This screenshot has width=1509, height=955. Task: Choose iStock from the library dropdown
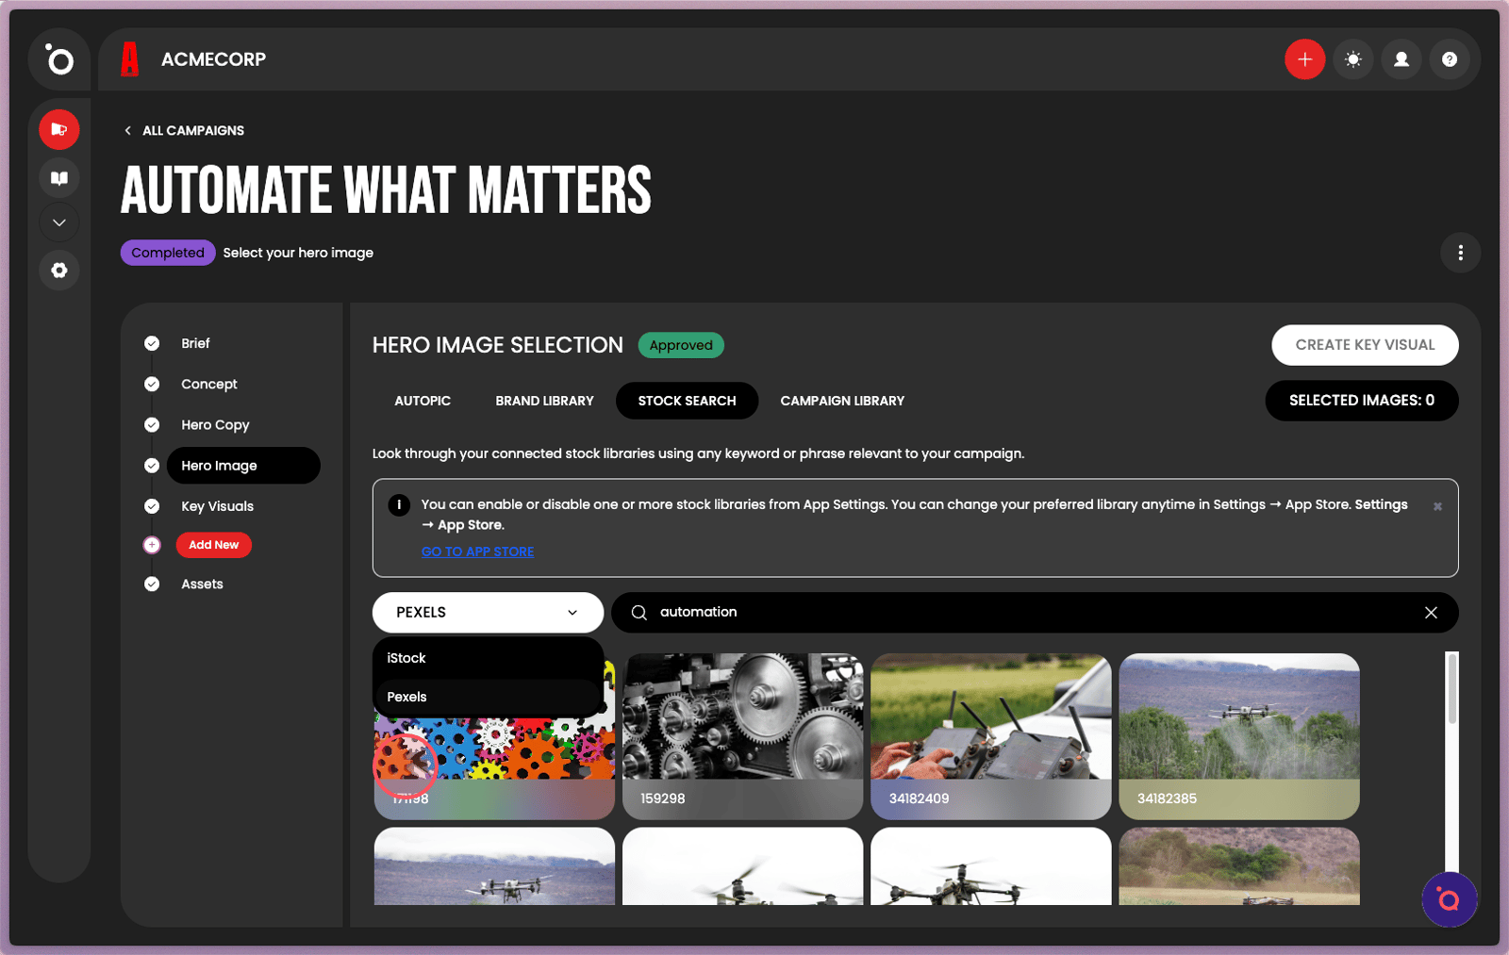[x=488, y=658]
